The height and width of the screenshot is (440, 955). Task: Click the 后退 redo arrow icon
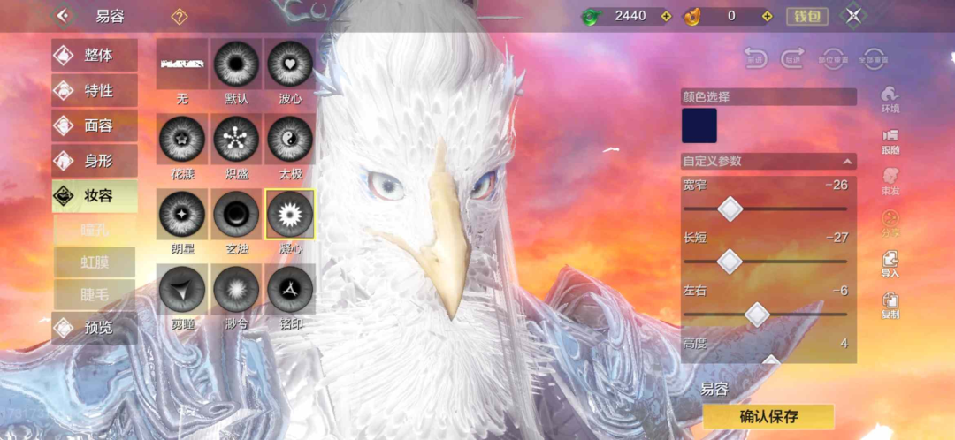(792, 57)
